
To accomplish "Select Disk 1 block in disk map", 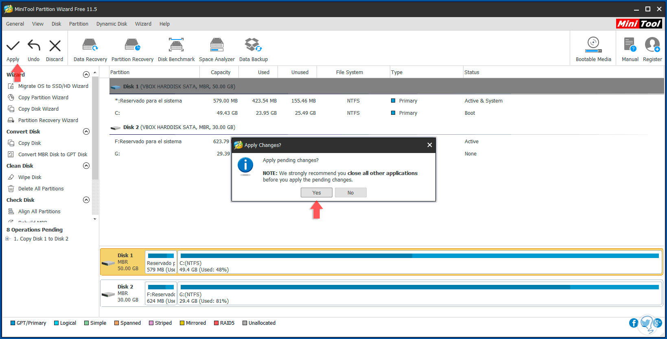I will pos(122,262).
